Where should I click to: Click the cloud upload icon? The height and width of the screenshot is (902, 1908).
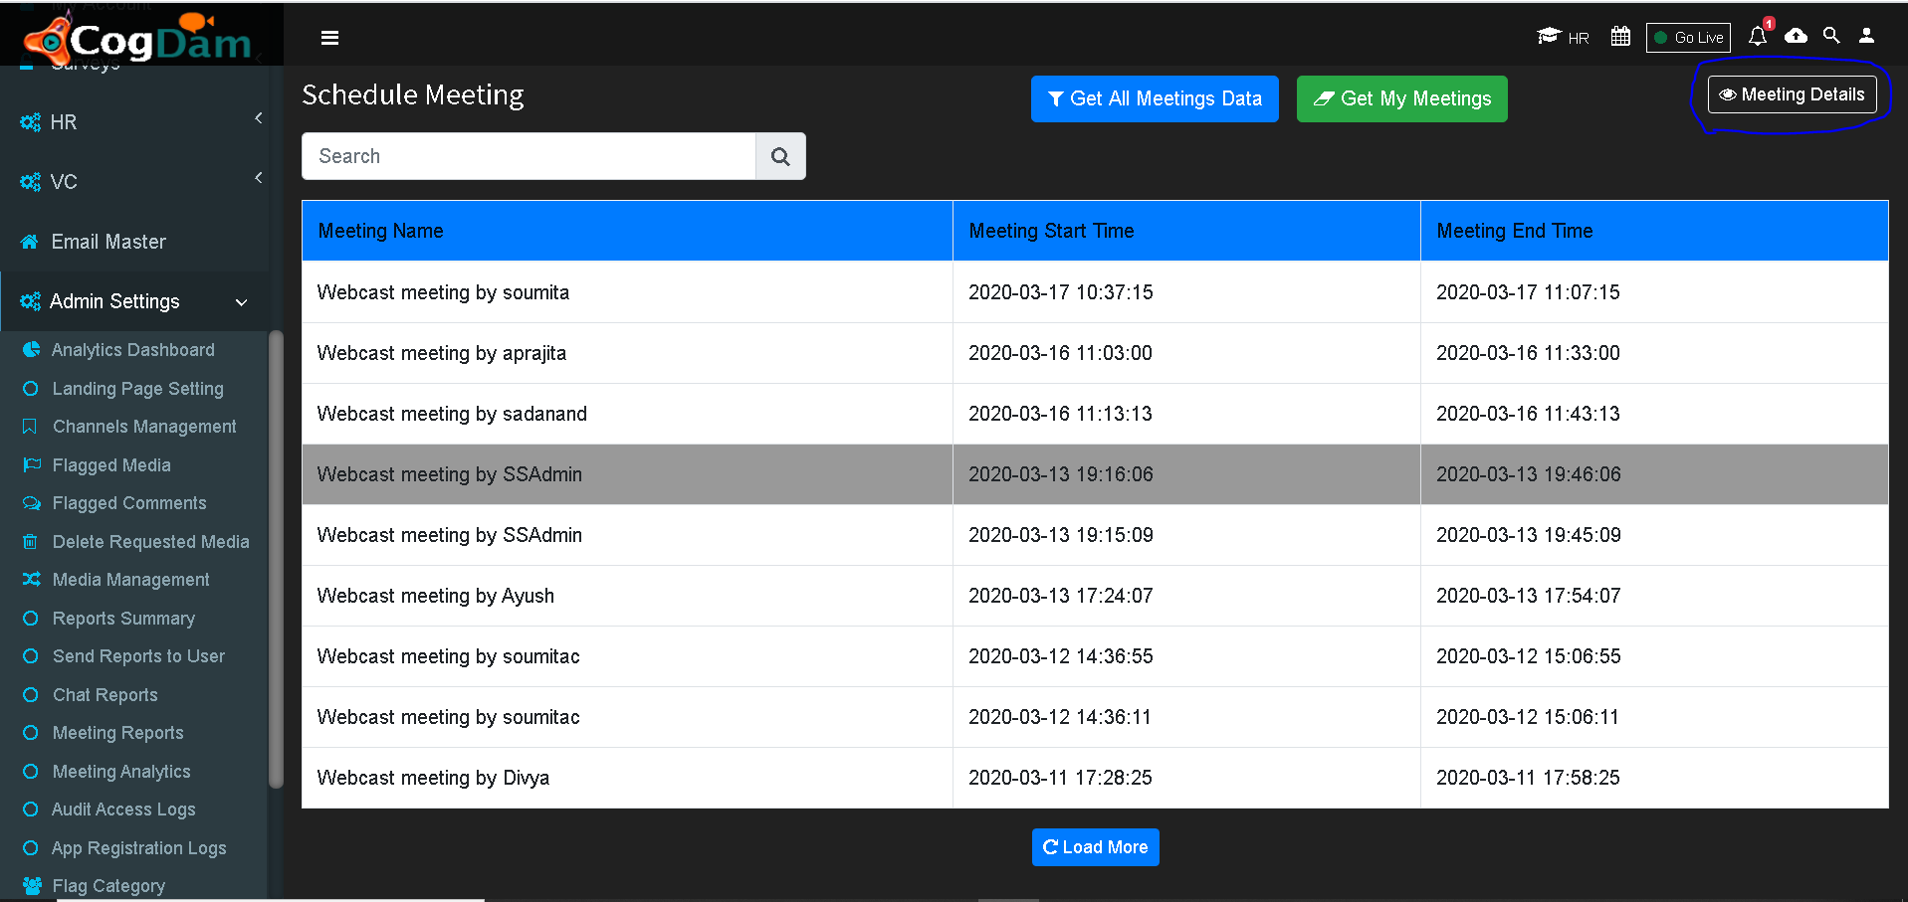tap(1796, 36)
